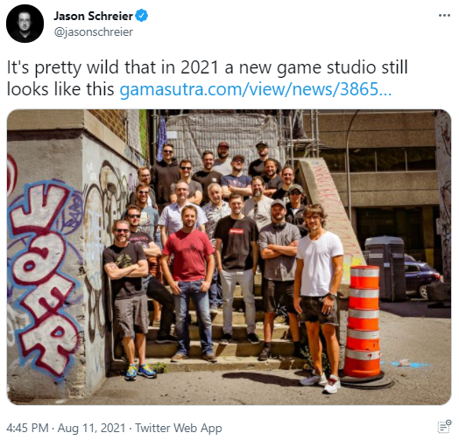Click Jason Schreier's profile avatar
The image size is (459, 440).
coord(25,24)
